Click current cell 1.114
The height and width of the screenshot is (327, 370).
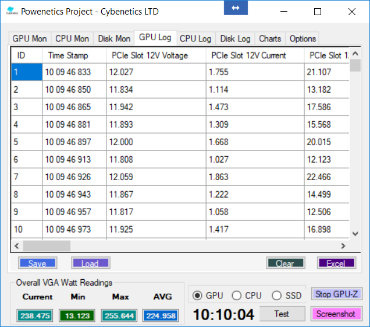coord(255,89)
